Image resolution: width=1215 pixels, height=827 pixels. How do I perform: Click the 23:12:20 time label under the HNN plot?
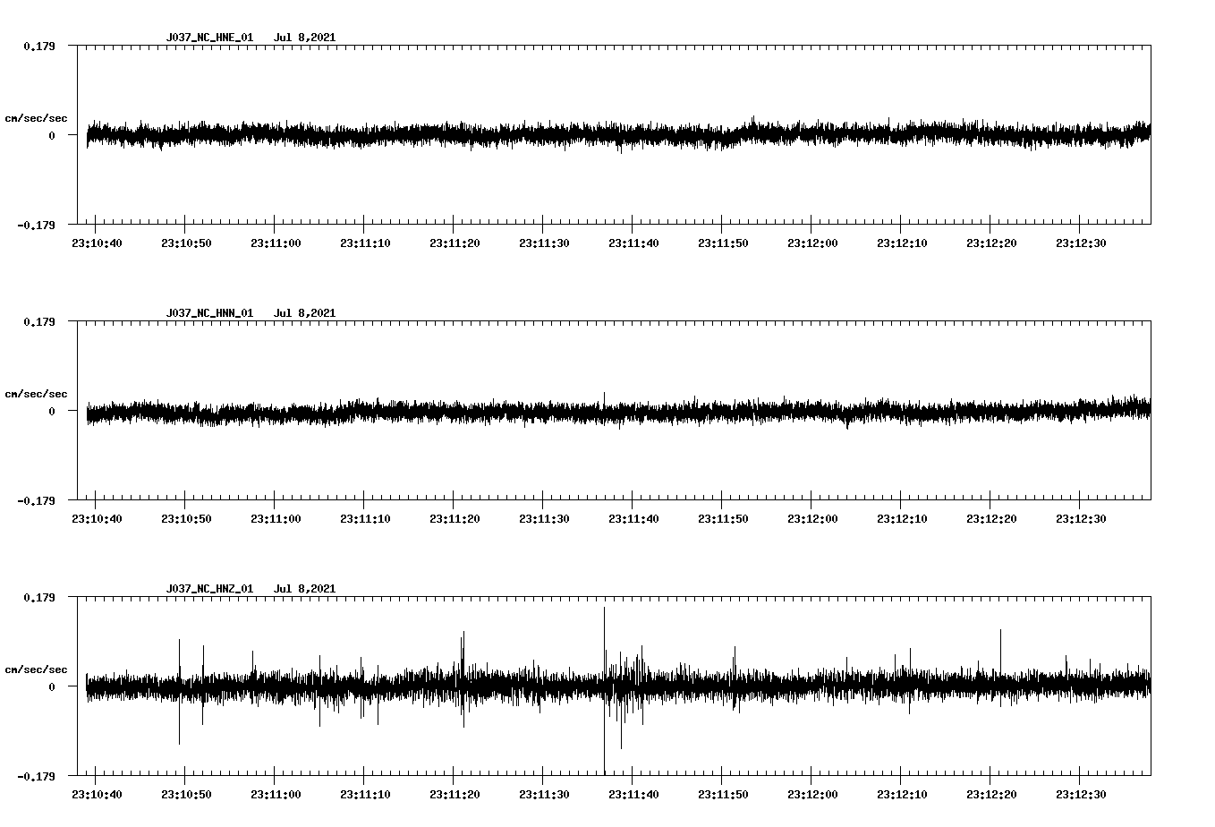[991, 519]
